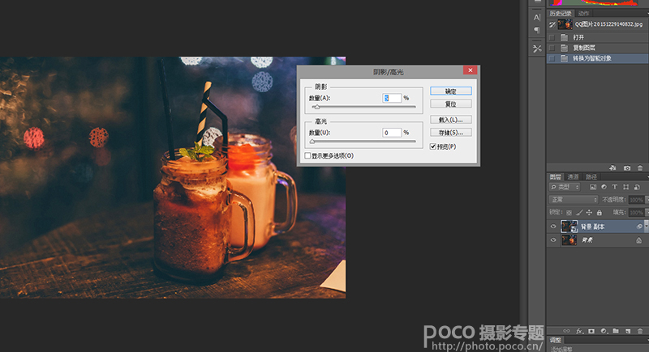This screenshot has height=352, width=649.
Task: Click the 存储(S)... button
Action: [450, 132]
